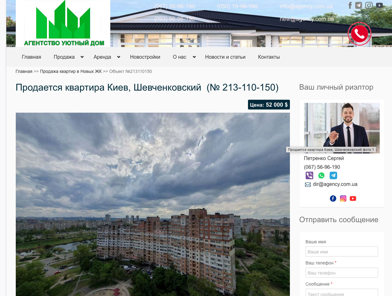Viewport: 392px width, 296px height.
Task: Click breadcrumb text Объект №213110150
Action: pyautogui.click(x=130, y=71)
